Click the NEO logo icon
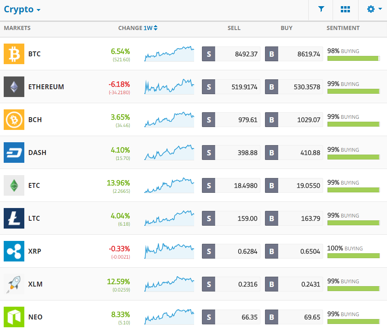 [x=14, y=317]
